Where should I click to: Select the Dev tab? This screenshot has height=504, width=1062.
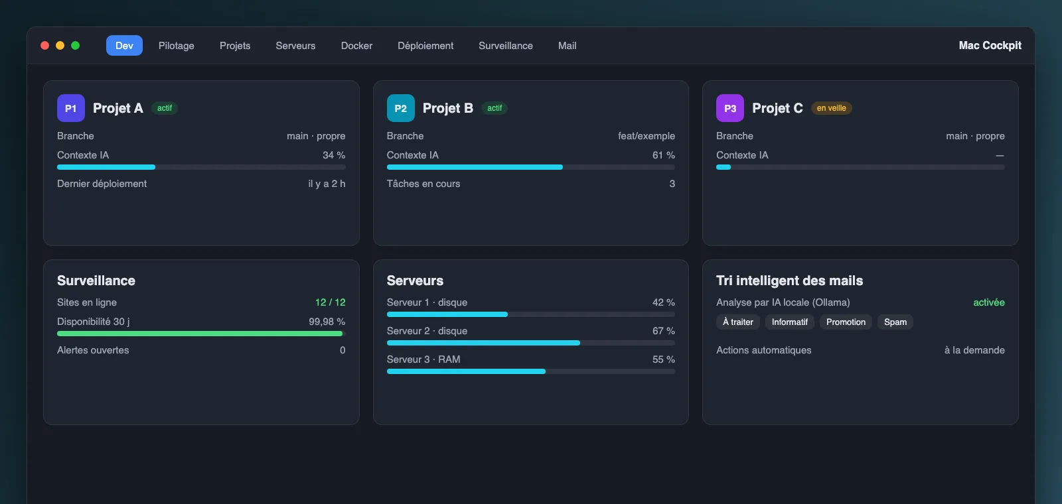point(124,45)
